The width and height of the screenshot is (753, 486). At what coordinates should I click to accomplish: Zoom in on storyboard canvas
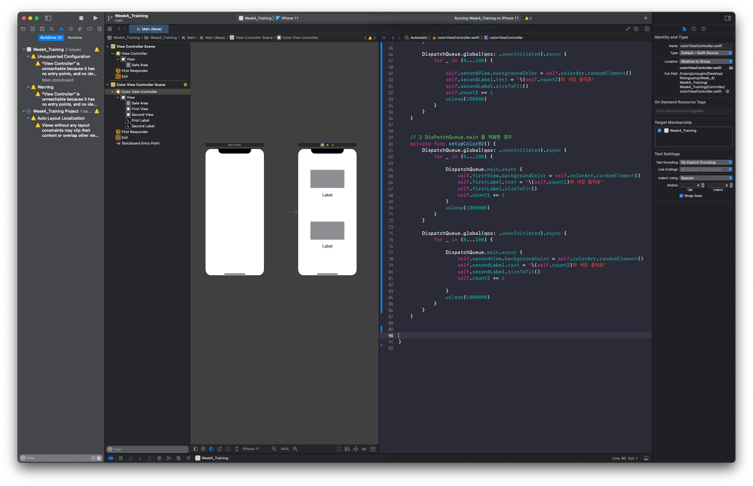[295, 449]
